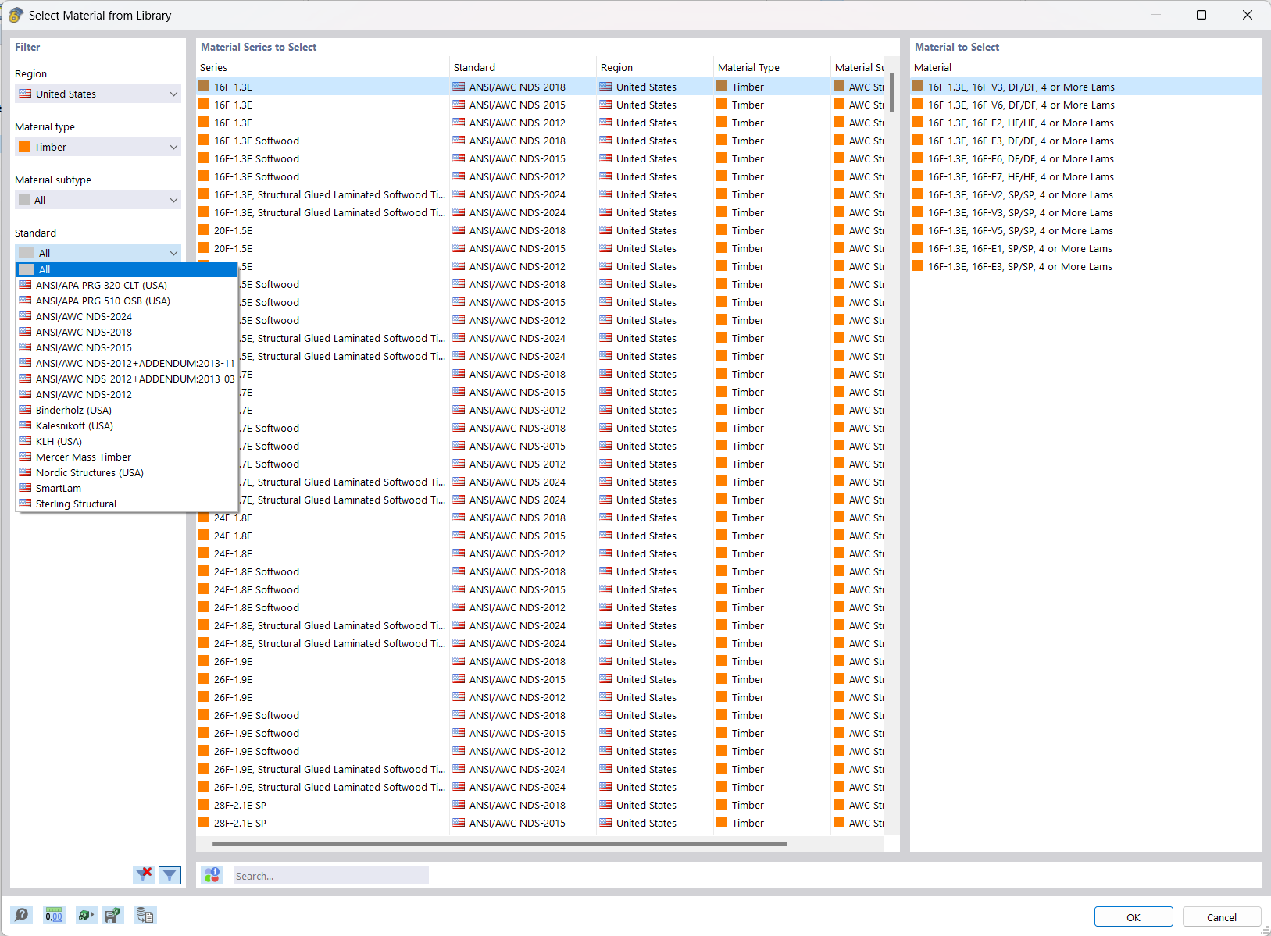Clear all filters with the red-X funnel icon

[x=145, y=874]
